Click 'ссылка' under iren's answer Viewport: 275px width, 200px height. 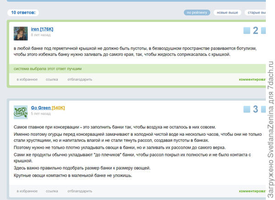[52, 79]
